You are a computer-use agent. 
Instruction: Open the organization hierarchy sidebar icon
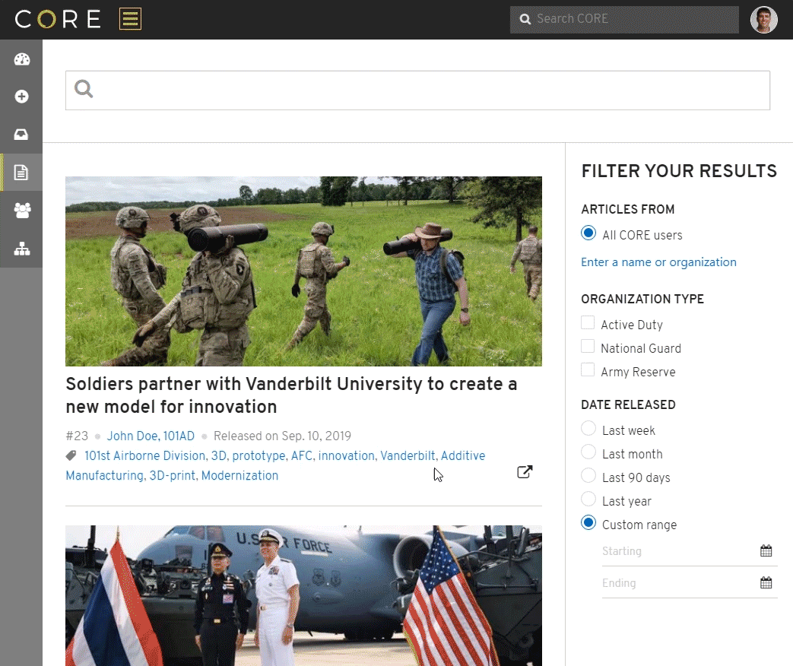click(22, 249)
